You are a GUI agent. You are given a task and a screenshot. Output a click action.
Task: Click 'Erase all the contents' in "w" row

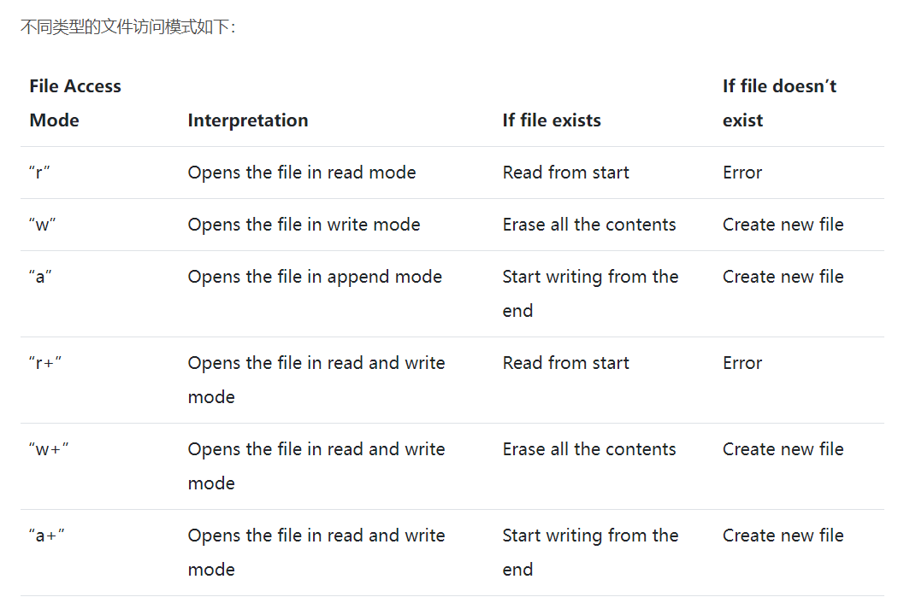(x=589, y=225)
